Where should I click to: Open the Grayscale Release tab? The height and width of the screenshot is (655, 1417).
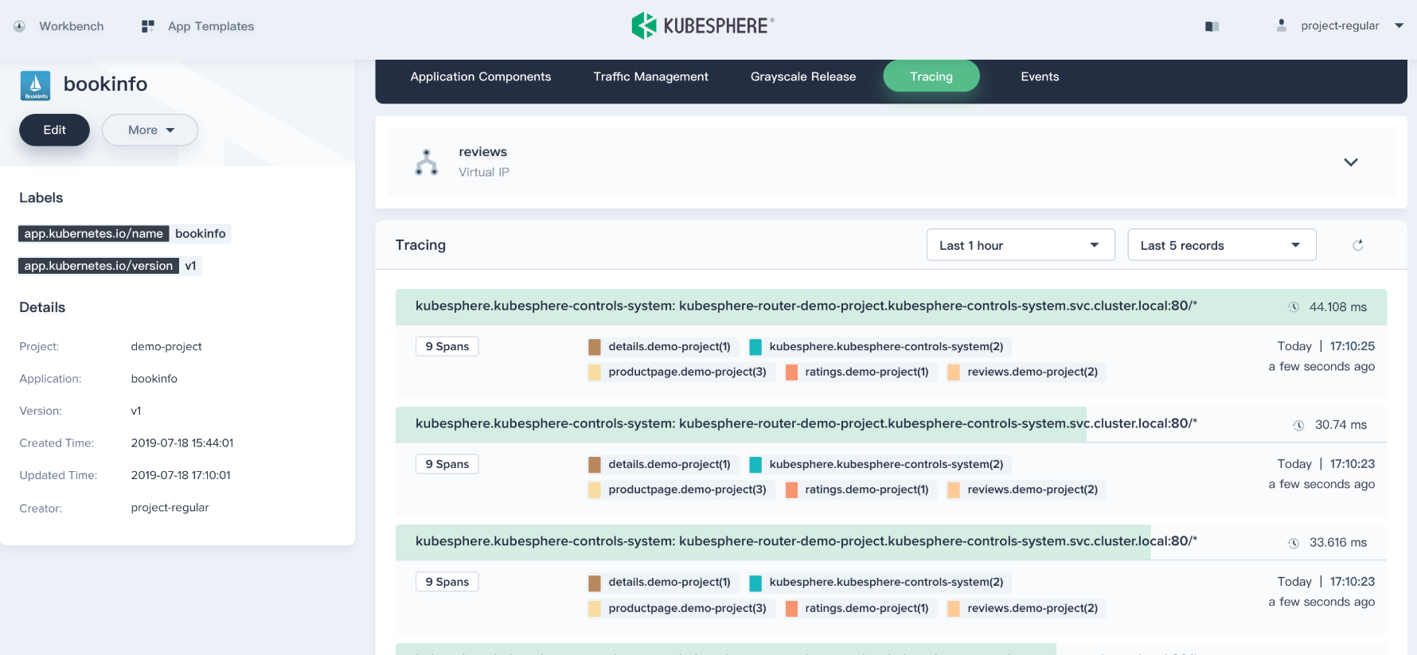click(803, 76)
